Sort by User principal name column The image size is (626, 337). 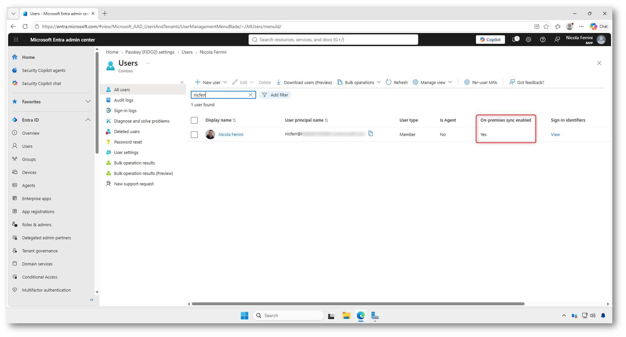click(x=306, y=120)
